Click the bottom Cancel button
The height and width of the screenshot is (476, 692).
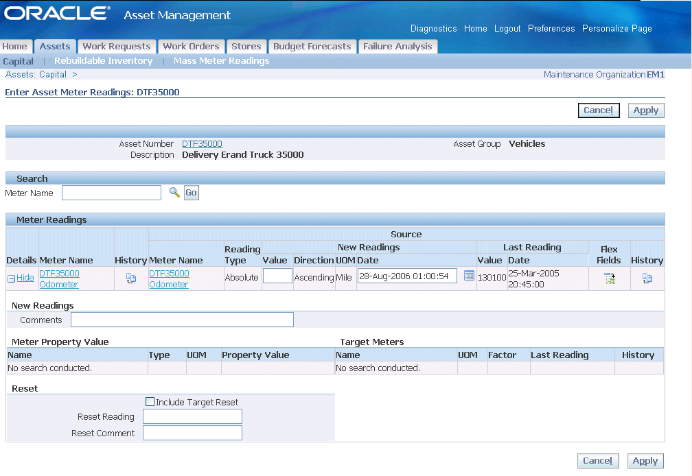597,461
